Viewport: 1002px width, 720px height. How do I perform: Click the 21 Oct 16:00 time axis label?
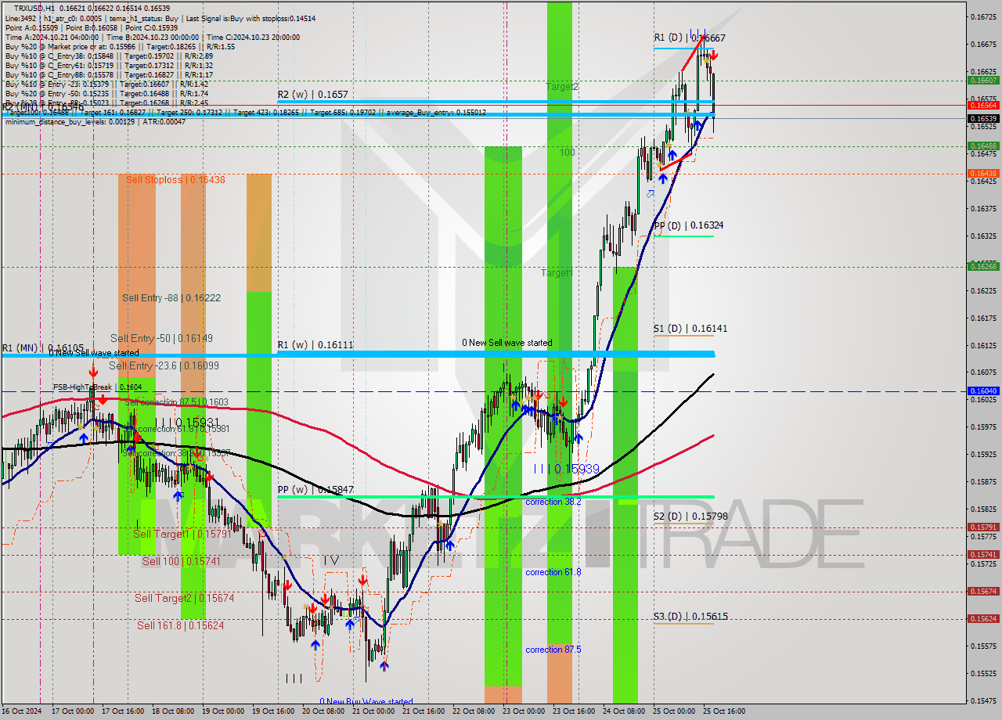pyautogui.click(x=424, y=711)
